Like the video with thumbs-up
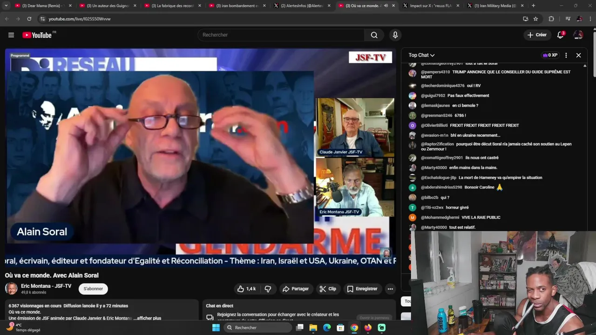 [246, 289]
